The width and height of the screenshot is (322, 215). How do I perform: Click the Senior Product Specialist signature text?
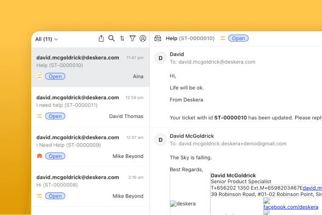click(241, 182)
